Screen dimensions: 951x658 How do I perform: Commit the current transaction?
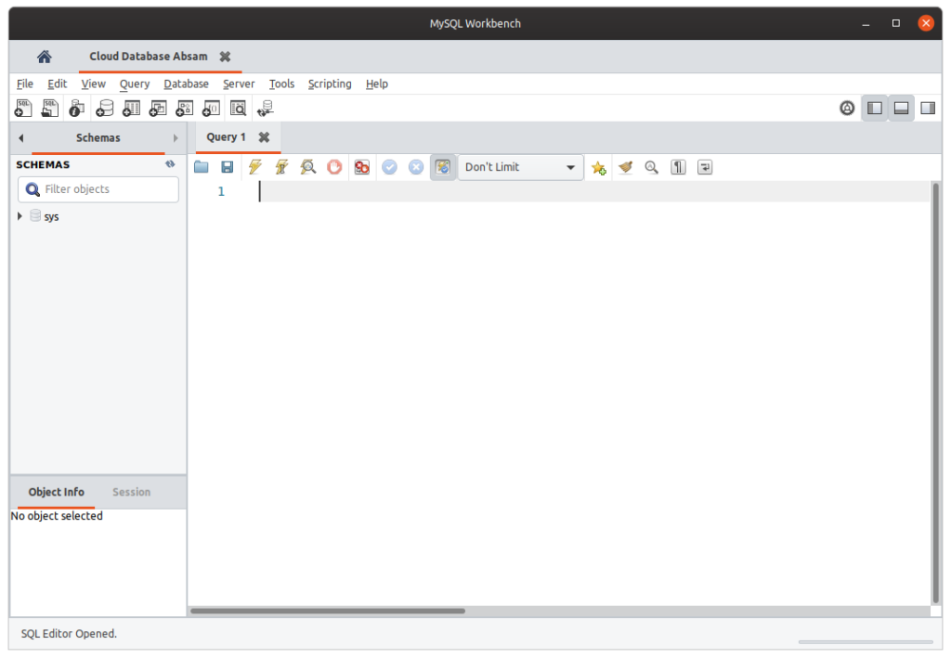pos(389,167)
